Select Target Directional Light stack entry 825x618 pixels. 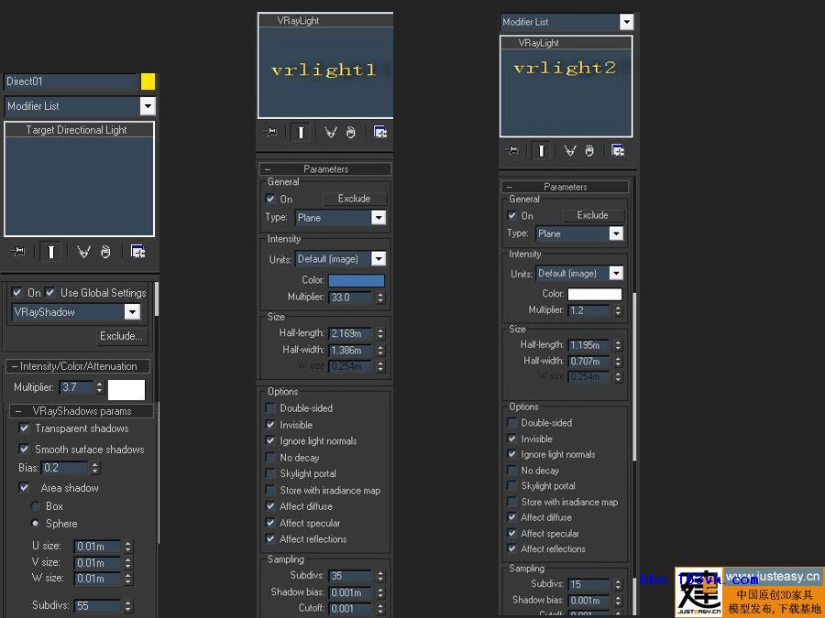click(79, 130)
